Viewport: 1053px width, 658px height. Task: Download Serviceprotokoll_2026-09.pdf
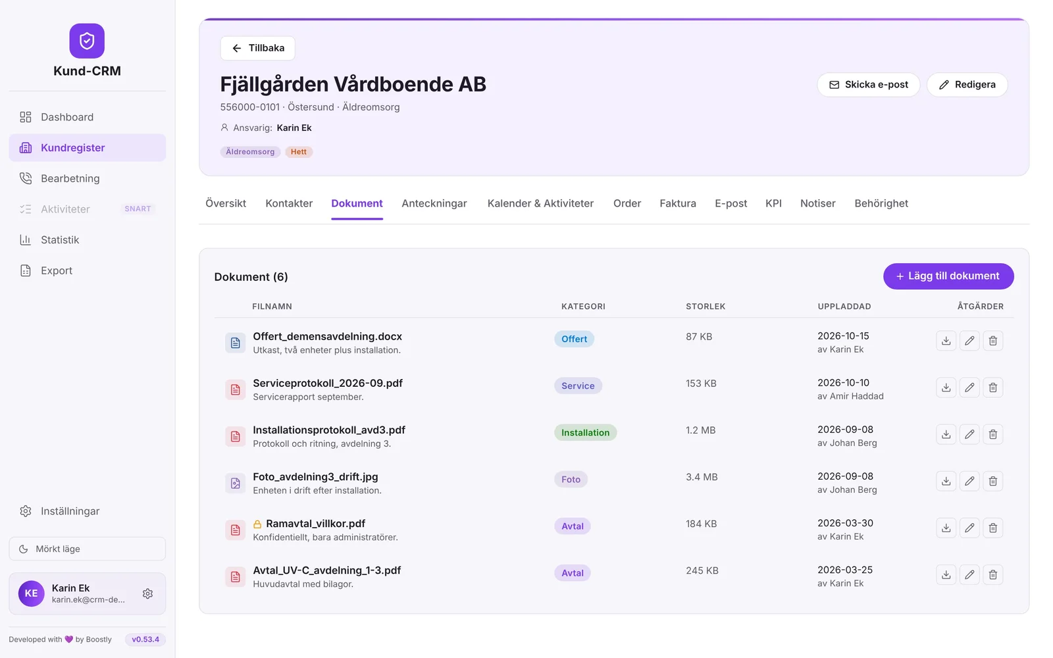pos(946,388)
